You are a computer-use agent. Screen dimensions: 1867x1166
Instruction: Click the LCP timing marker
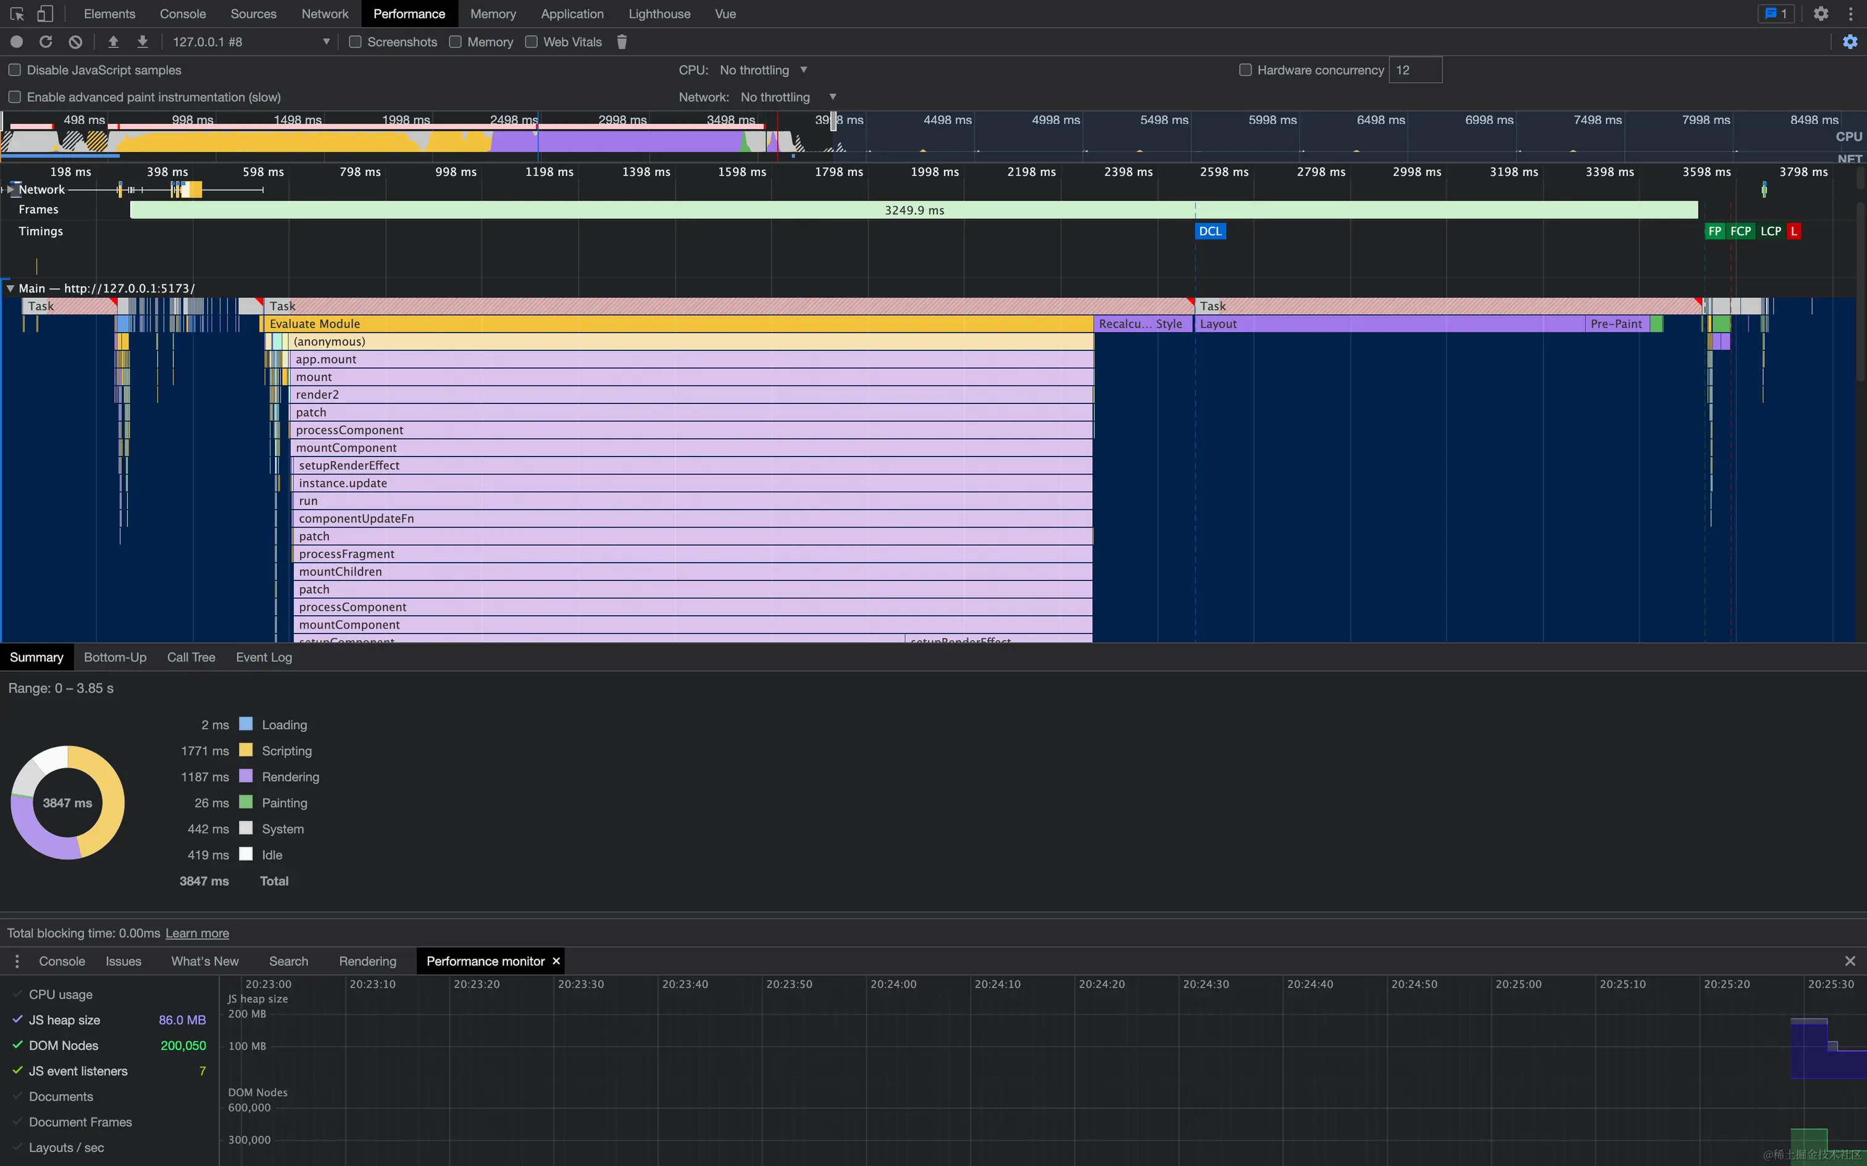[x=1771, y=231]
